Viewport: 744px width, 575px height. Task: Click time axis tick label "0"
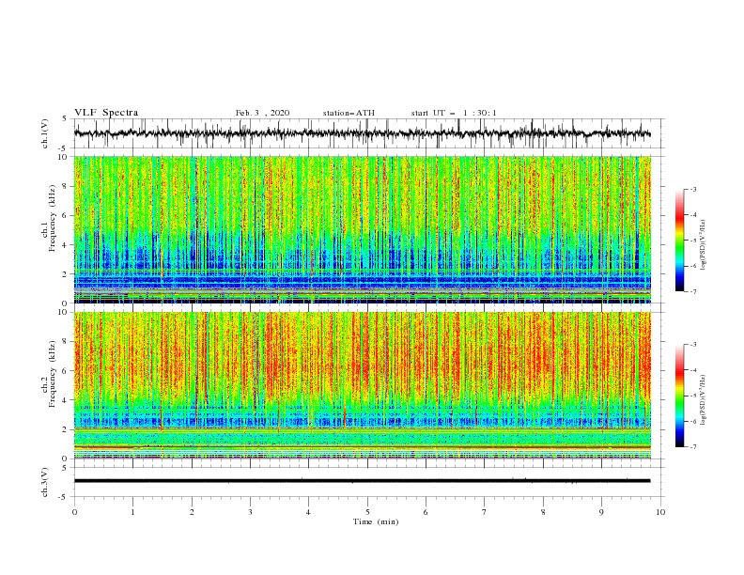74,512
